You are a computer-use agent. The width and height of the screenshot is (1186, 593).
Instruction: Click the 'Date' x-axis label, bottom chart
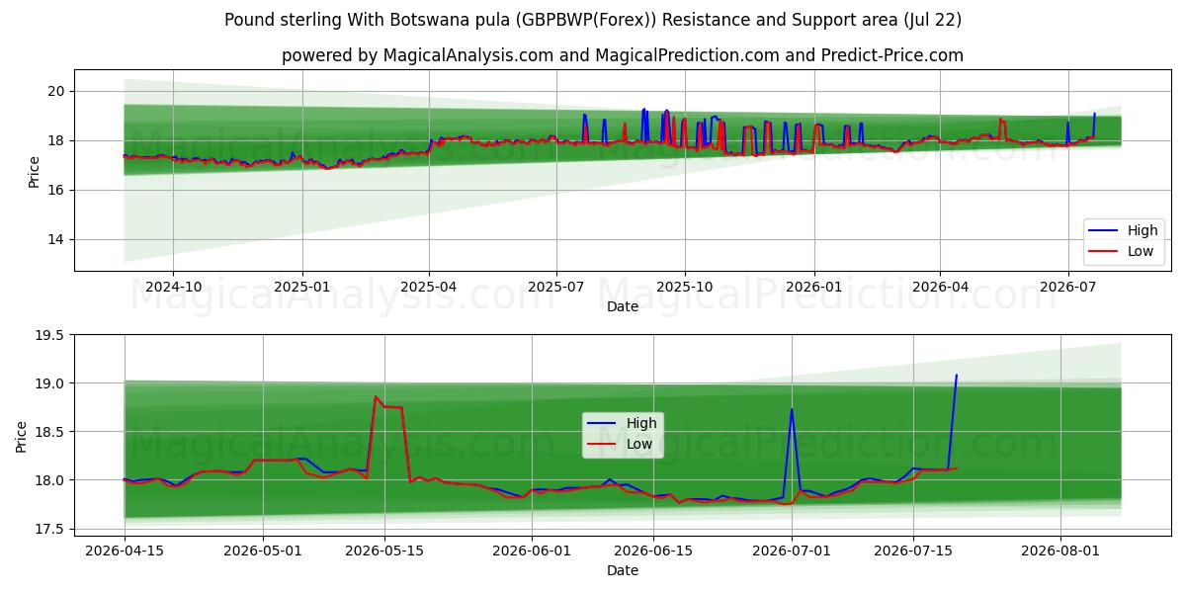tap(623, 570)
